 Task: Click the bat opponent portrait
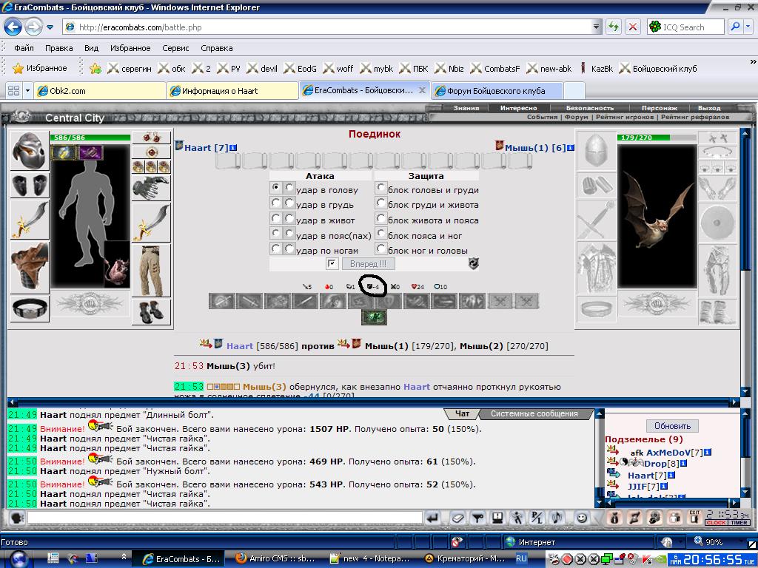pos(657,216)
